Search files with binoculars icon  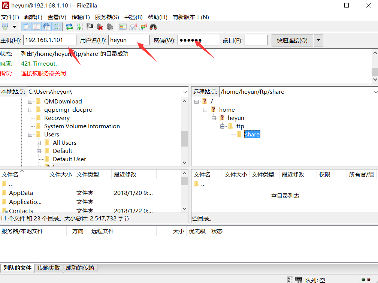[x=153, y=27]
